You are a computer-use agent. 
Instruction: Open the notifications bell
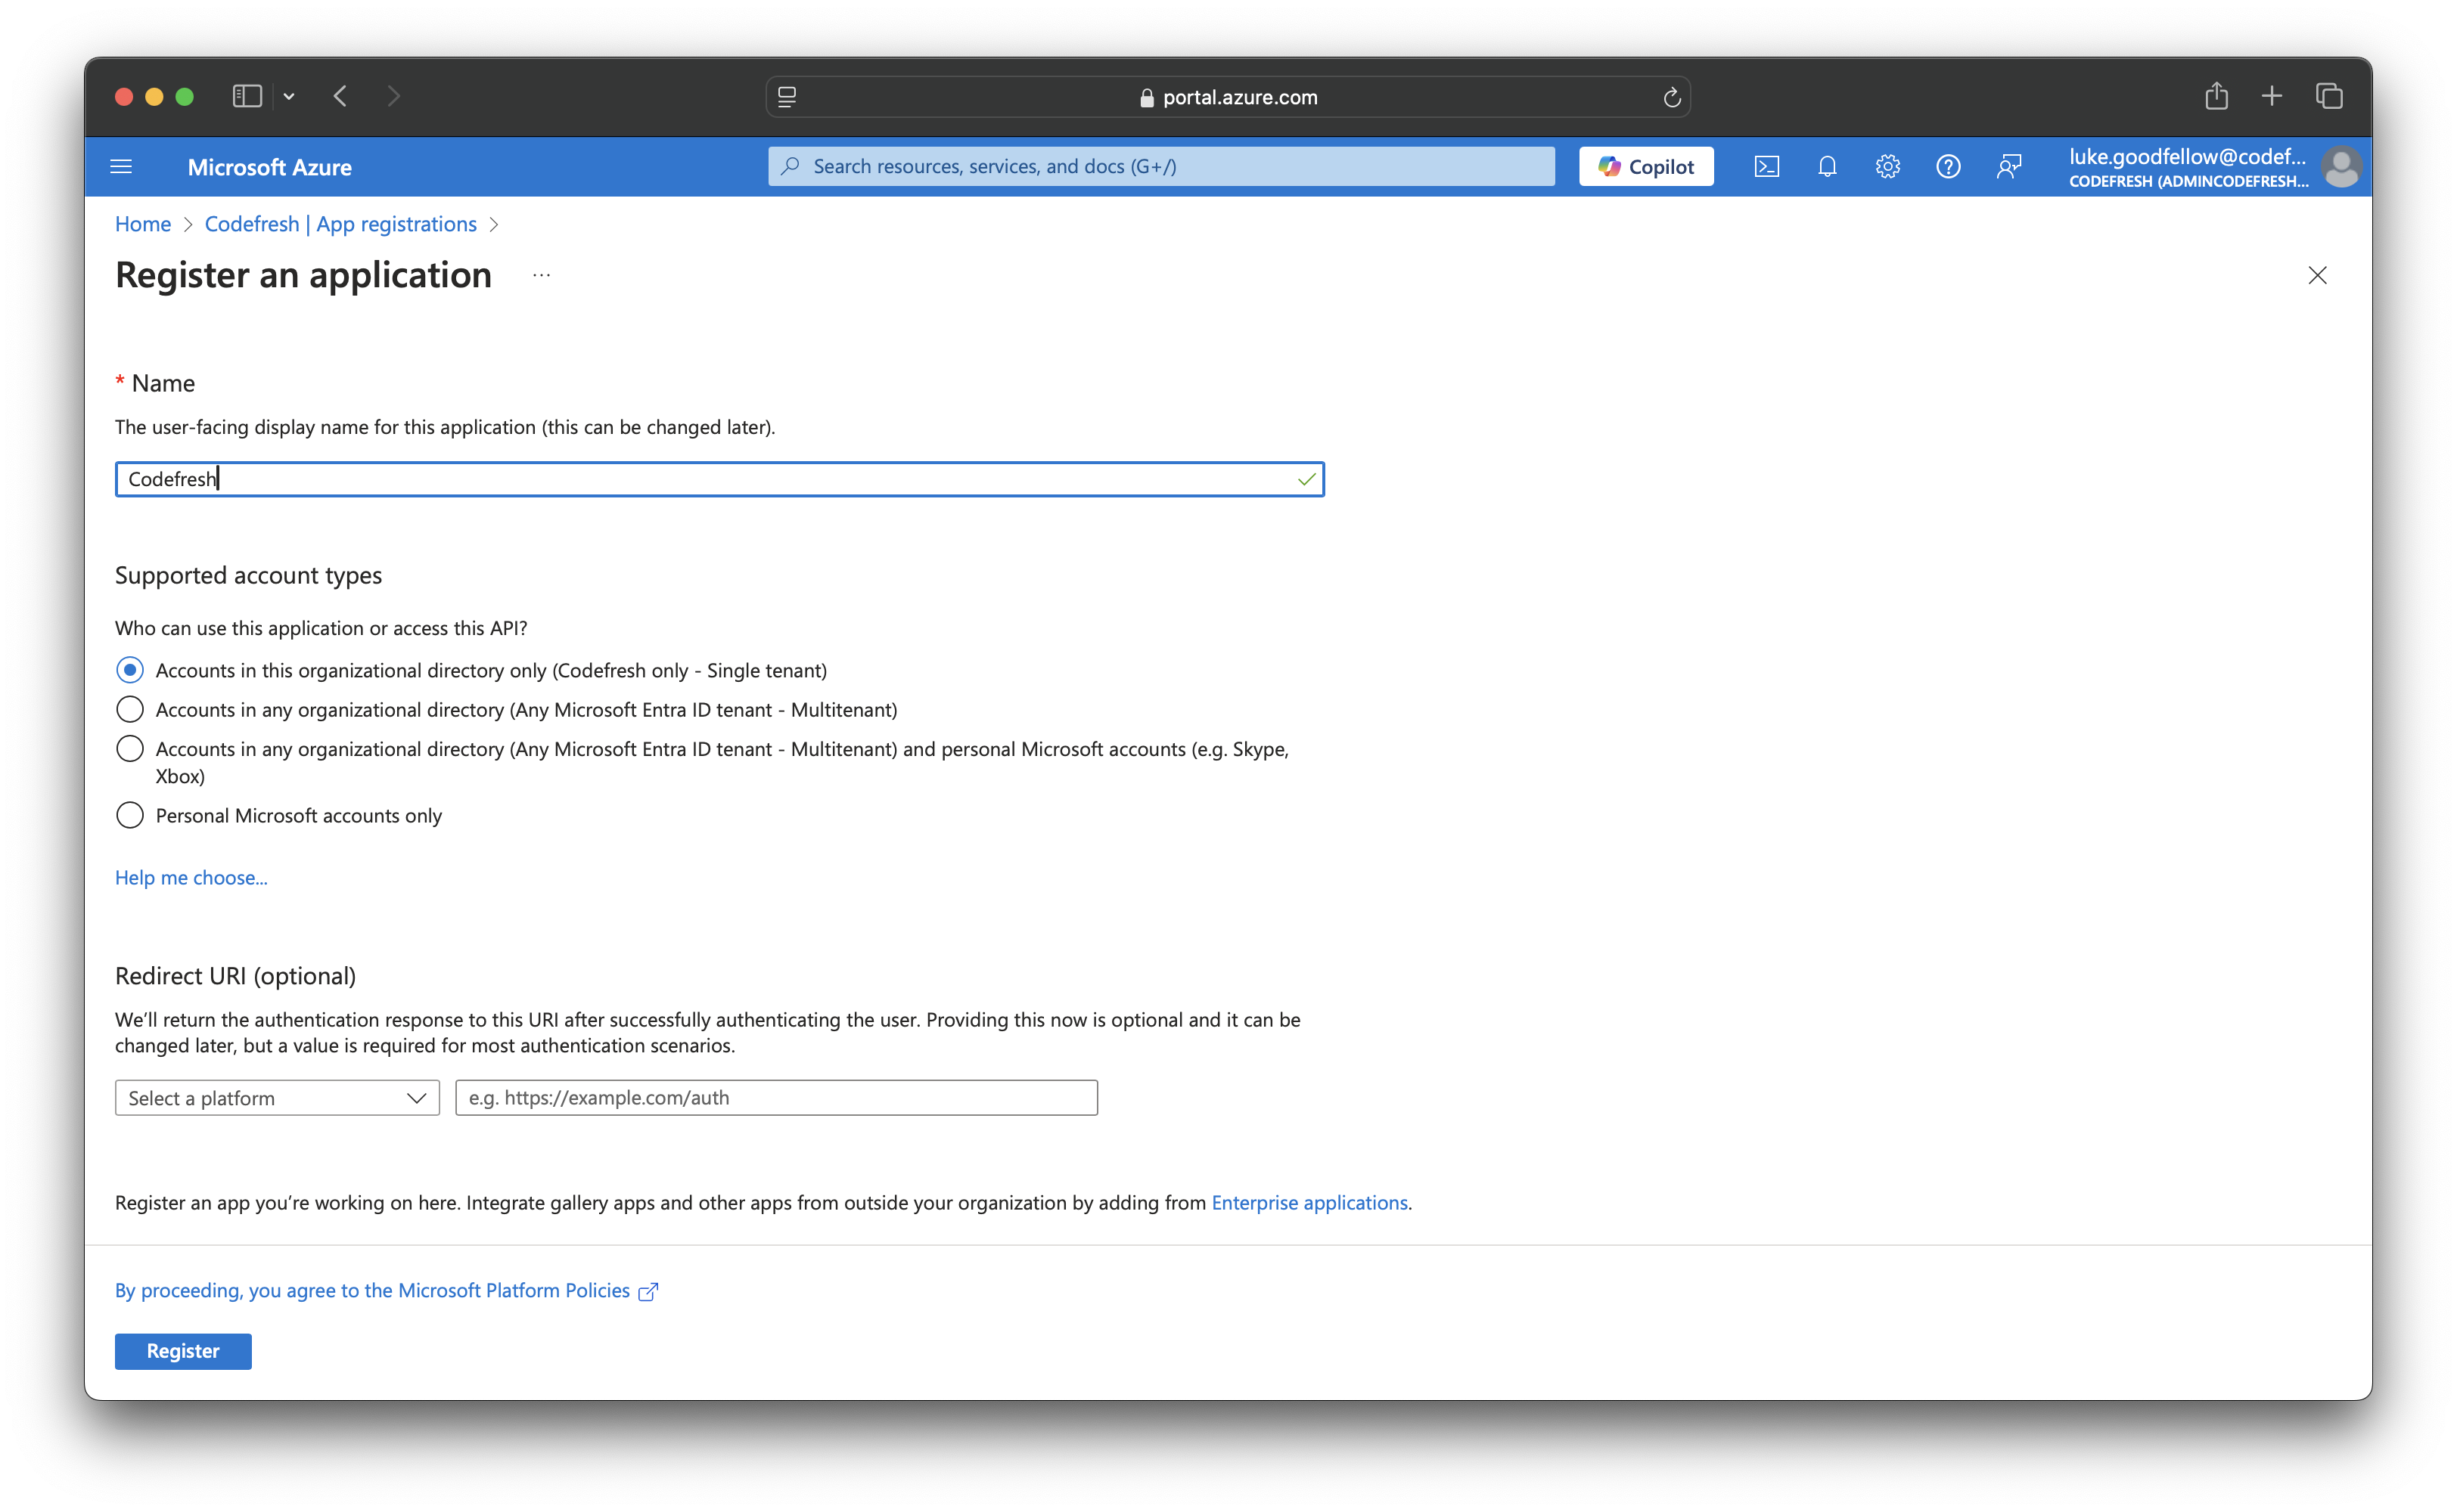click(1827, 166)
